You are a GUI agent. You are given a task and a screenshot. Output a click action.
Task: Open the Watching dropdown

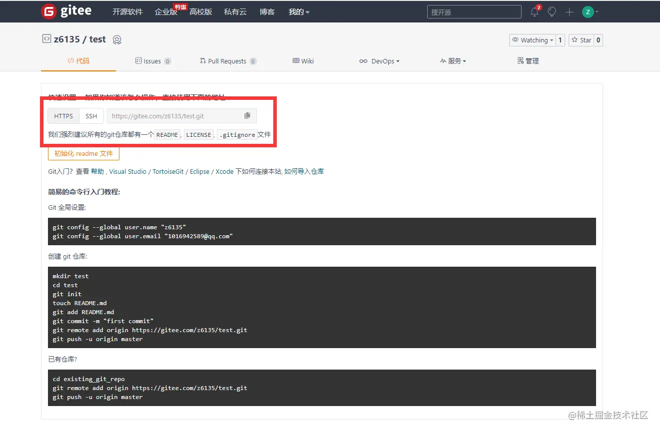pyautogui.click(x=533, y=40)
